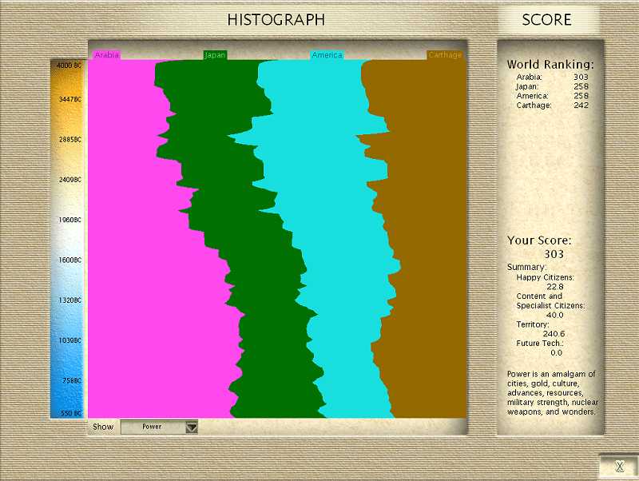Click America in World Ranking list

(552, 96)
